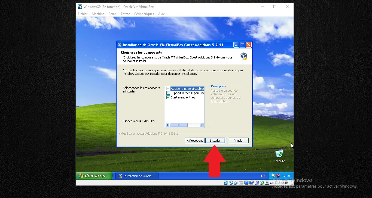
Task: Open the Fichier menu
Action: coord(83,14)
